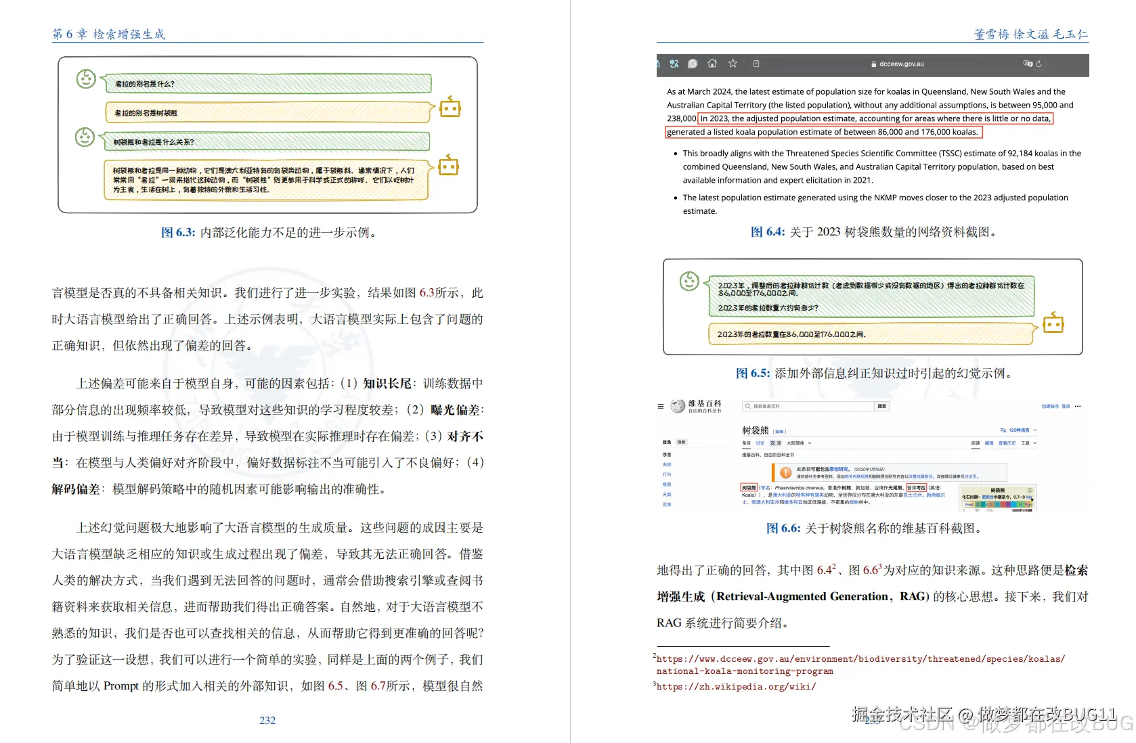Click the Wikipedia globe logo
The height and width of the screenshot is (743, 1136).
[678, 406]
